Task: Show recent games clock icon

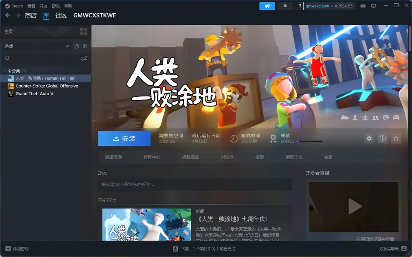Action: click(76, 46)
